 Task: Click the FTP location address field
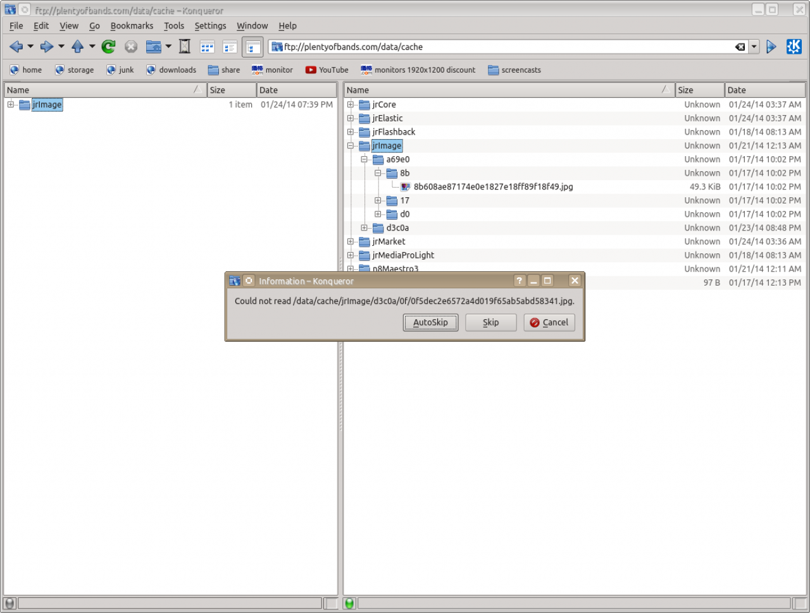506,47
